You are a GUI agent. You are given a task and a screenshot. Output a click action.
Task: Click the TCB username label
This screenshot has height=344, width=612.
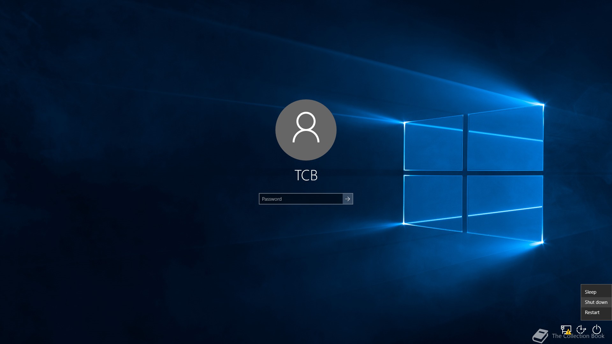(306, 175)
